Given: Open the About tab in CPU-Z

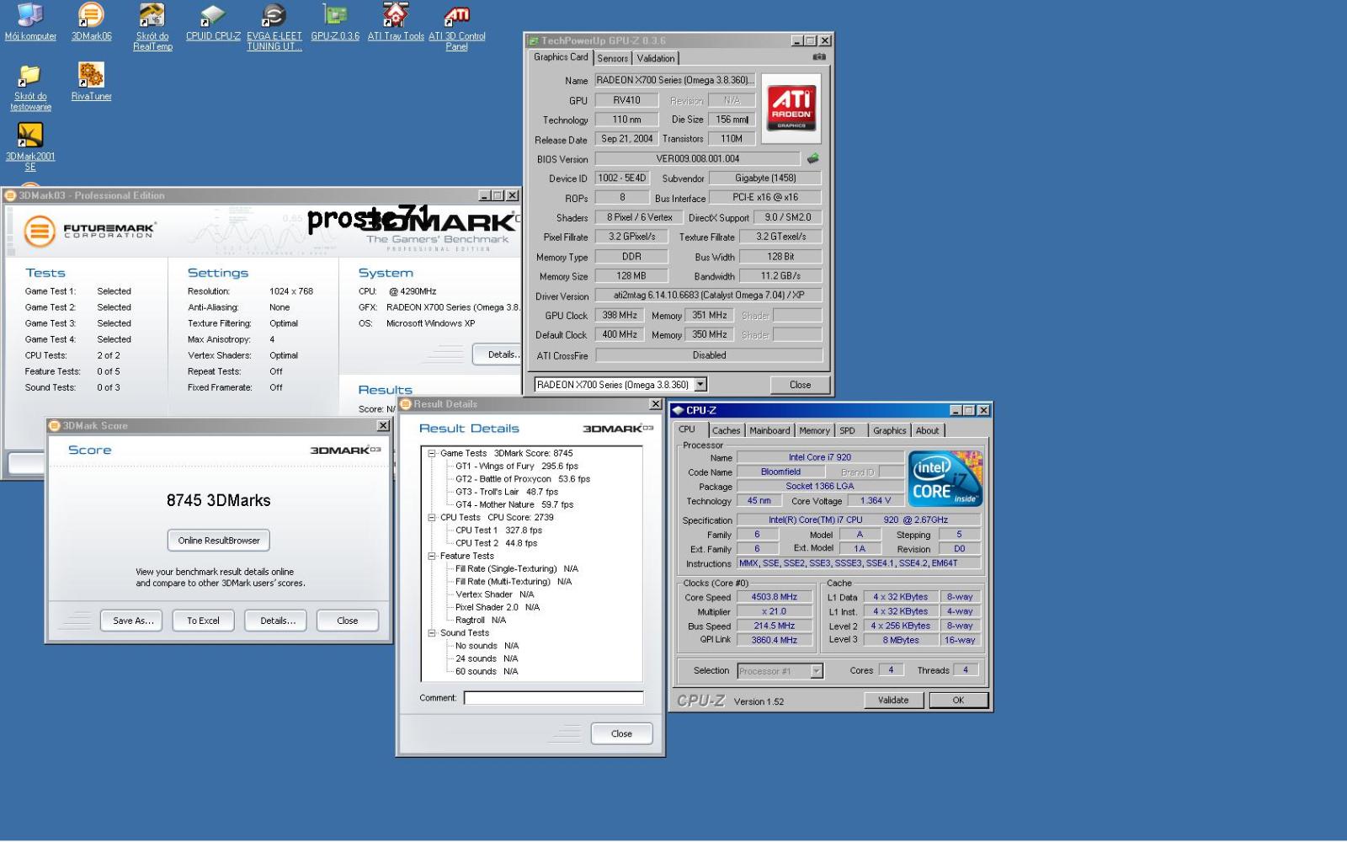Looking at the screenshot, I should point(927,430).
